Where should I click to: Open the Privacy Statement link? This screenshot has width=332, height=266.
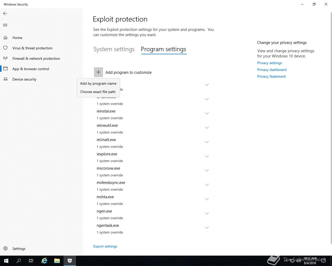click(x=271, y=76)
